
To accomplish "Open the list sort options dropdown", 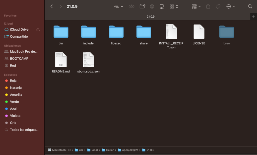I will click(118, 7).
